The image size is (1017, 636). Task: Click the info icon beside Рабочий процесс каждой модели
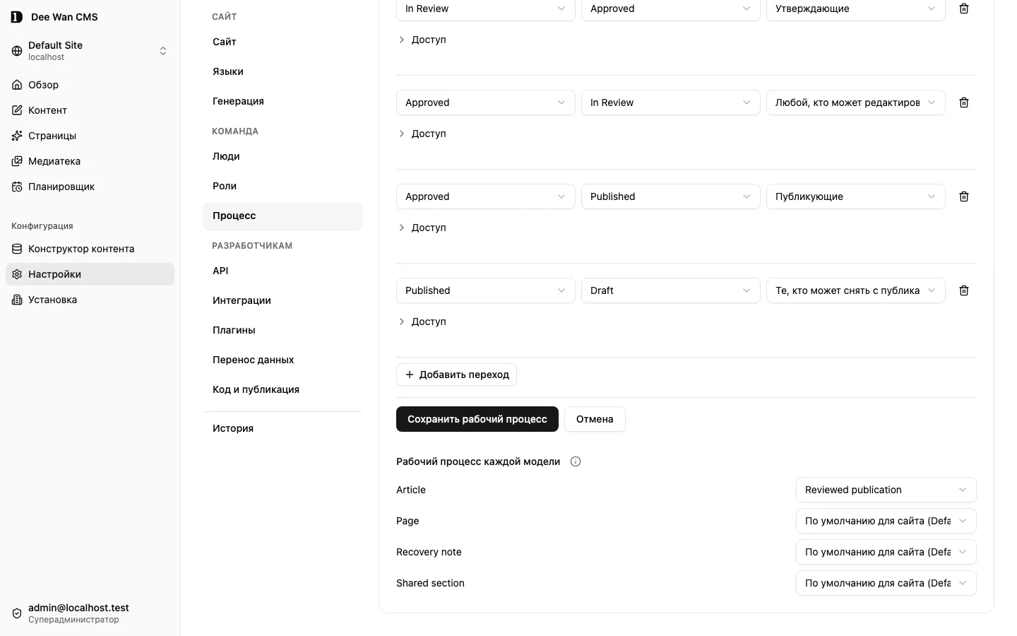coord(576,461)
